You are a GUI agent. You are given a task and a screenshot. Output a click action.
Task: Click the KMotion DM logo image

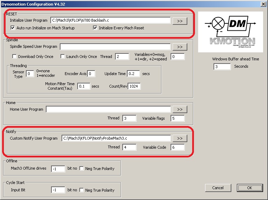click(x=230, y=32)
